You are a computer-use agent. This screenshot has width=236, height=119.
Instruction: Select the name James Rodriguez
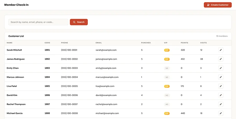(x=16, y=59)
